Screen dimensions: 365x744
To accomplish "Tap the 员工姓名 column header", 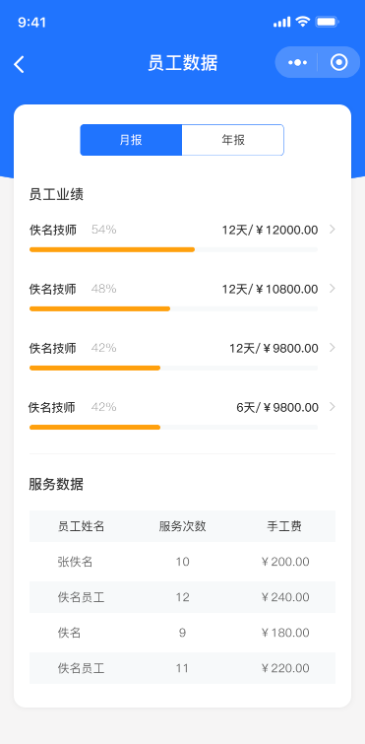I will point(81,526).
